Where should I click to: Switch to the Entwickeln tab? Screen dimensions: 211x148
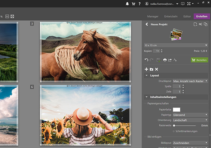171,17
